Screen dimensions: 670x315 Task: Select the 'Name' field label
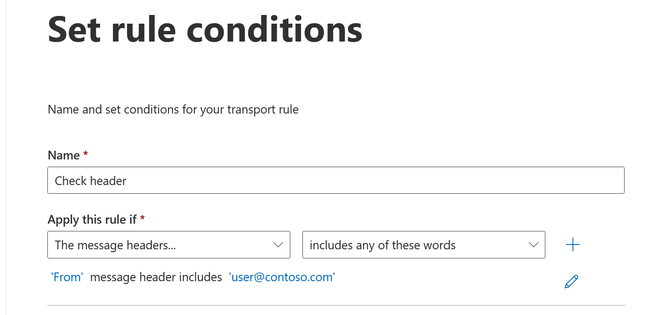[x=64, y=156]
